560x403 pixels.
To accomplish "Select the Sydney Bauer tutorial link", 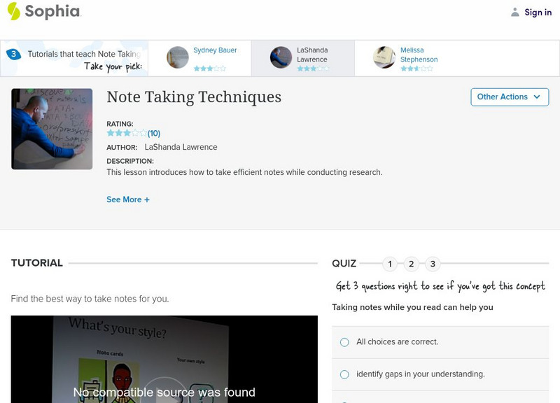I will pos(215,50).
